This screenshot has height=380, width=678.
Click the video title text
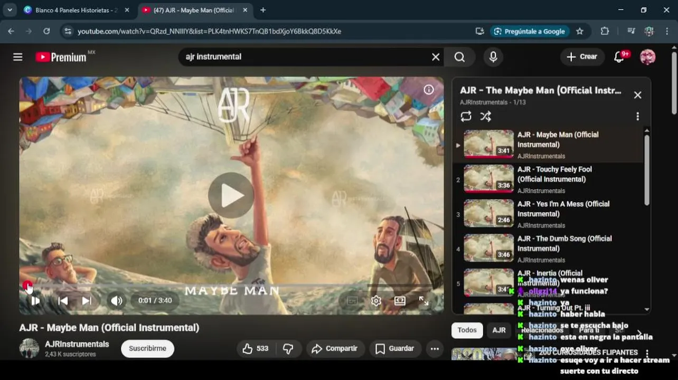tap(109, 328)
